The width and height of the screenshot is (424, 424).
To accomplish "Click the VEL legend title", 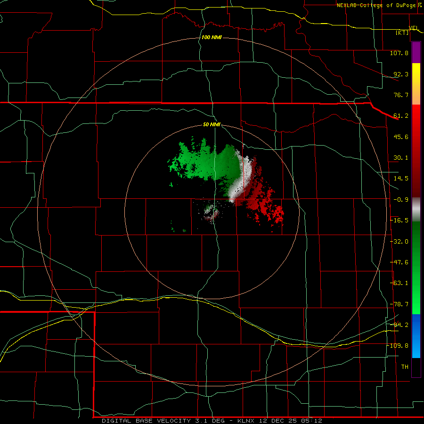I will pos(414,28).
